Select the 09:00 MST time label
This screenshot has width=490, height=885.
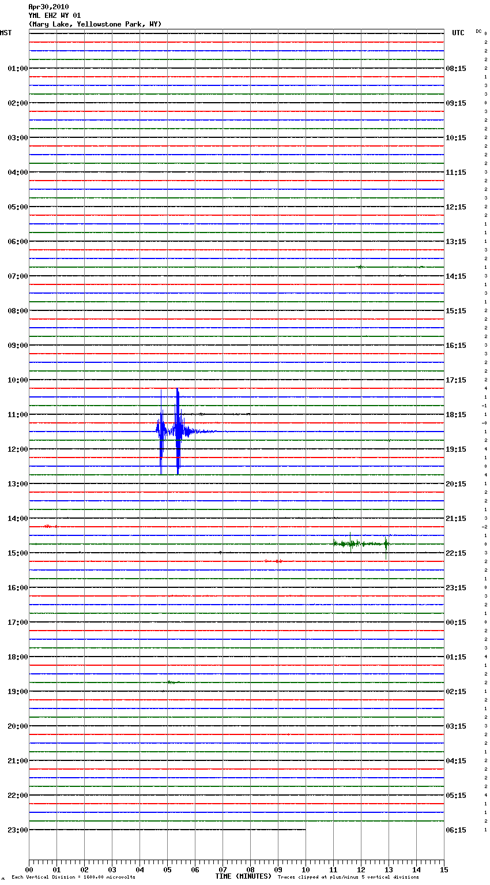(17, 346)
